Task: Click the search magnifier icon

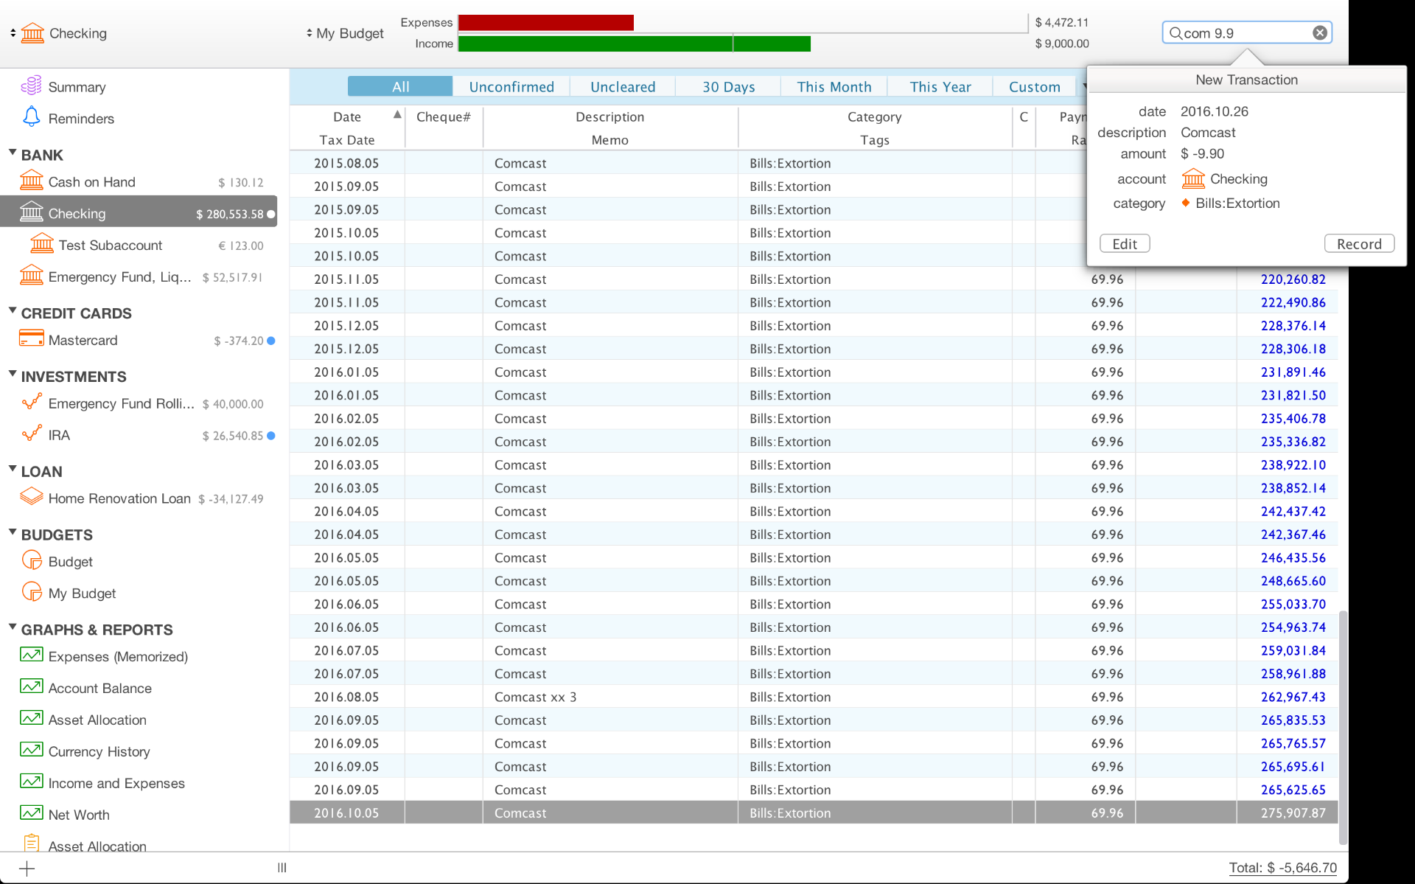Action: click(1175, 33)
